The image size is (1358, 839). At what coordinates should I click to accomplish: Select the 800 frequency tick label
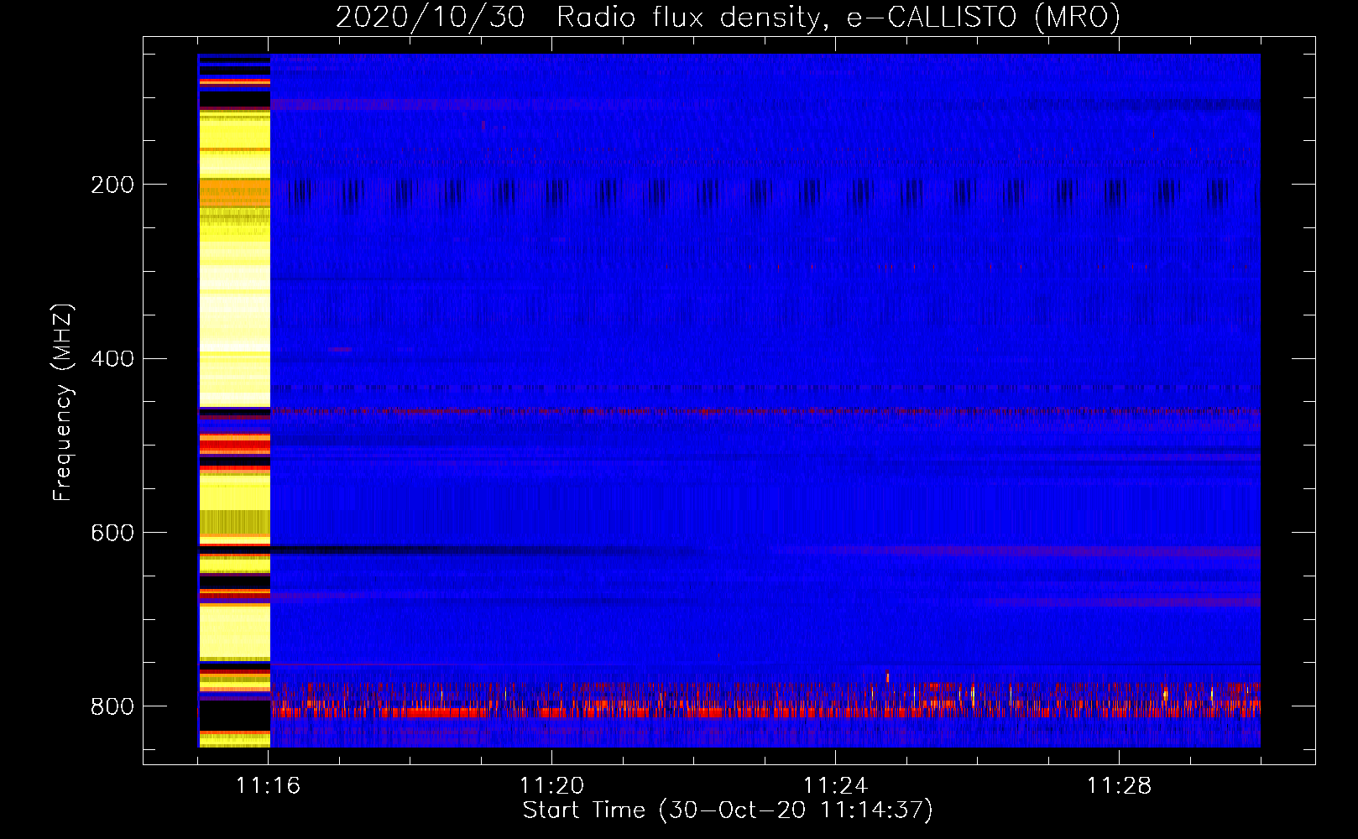pyautogui.click(x=112, y=706)
